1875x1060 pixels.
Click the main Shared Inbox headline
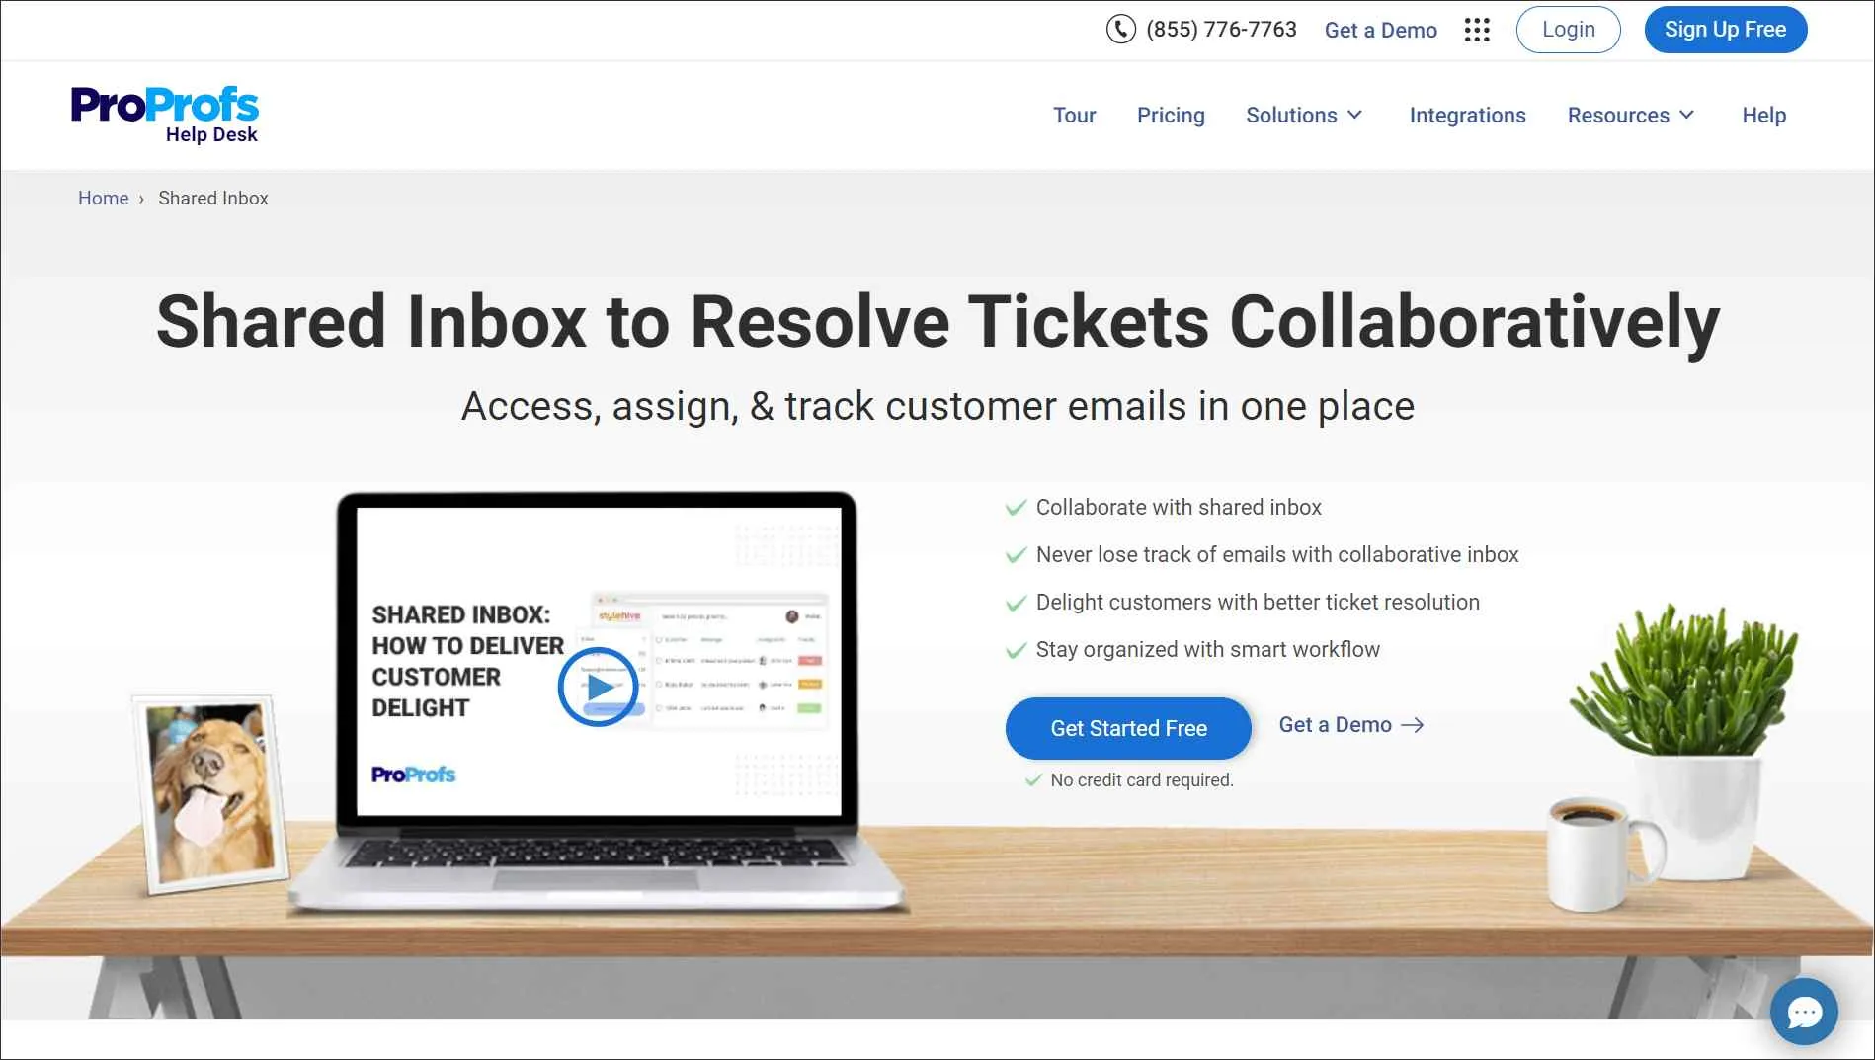937,322
